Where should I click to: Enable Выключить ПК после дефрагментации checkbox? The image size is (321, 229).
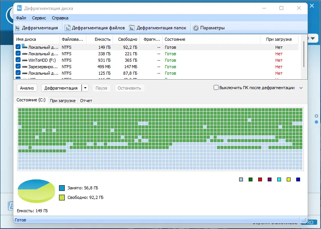(x=216, y=88)
